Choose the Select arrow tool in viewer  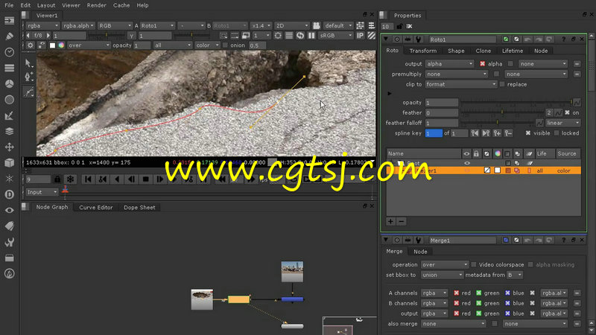28,63
